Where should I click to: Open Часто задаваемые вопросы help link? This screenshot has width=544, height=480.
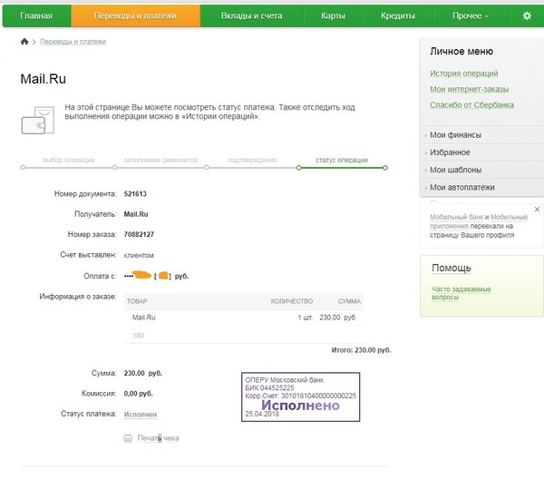point(461,293)
